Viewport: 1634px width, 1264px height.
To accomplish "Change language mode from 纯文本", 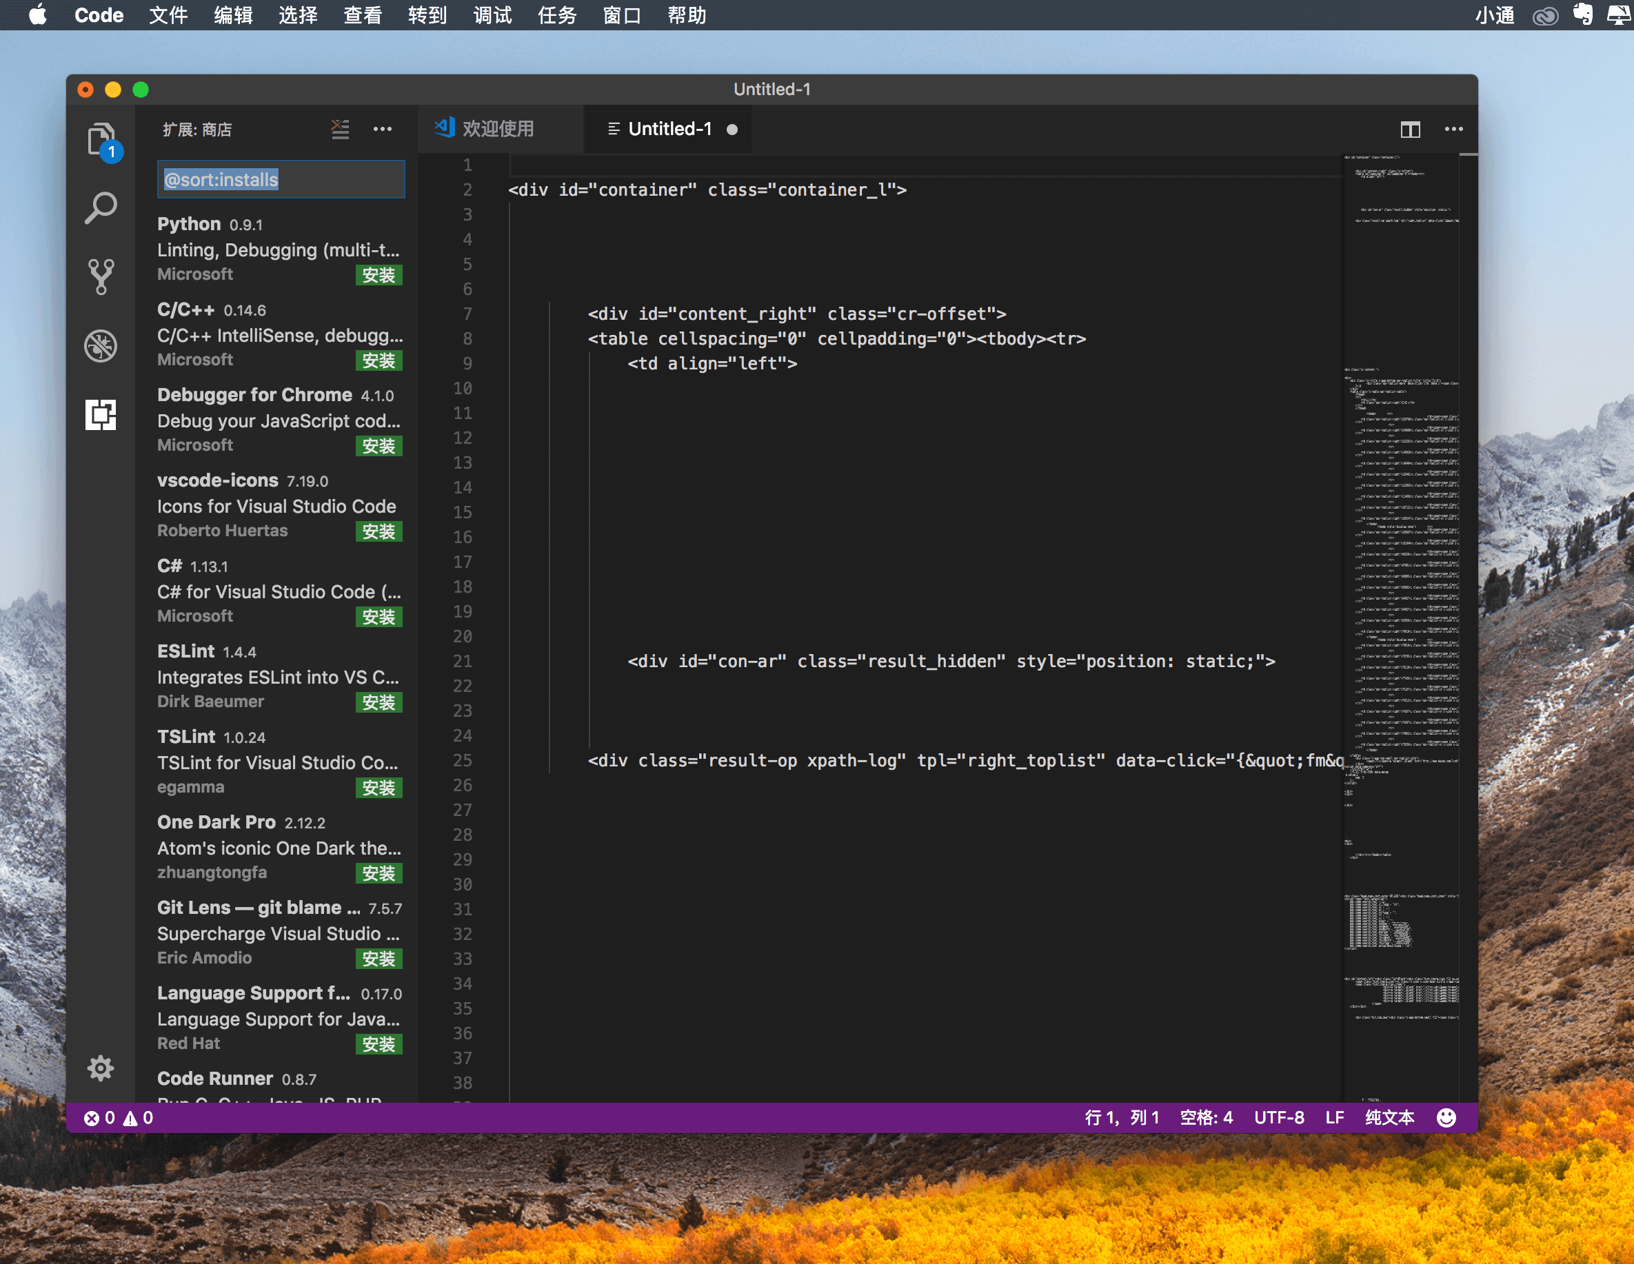I will click(1389, 1117).
